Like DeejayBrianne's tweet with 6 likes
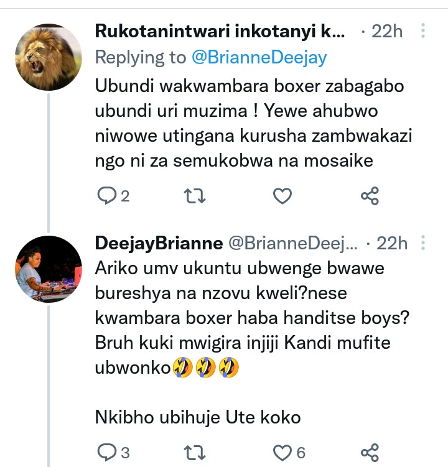448x467 pixels. (282, 451)
